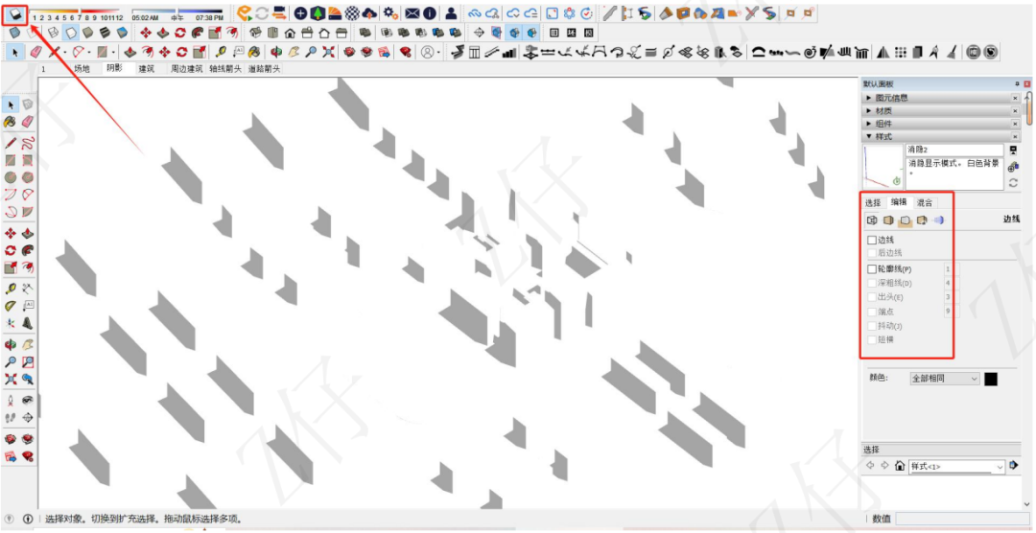Switch to the 轴线箭头 scene tab

tap(226, 69)
